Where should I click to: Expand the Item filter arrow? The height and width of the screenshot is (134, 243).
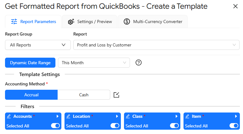pos(236,116)
